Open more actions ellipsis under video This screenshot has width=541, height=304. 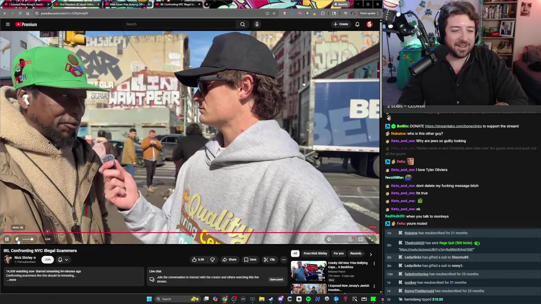pos(284,260)
